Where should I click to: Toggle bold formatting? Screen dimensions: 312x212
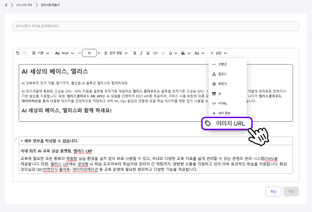coord(135,53)
